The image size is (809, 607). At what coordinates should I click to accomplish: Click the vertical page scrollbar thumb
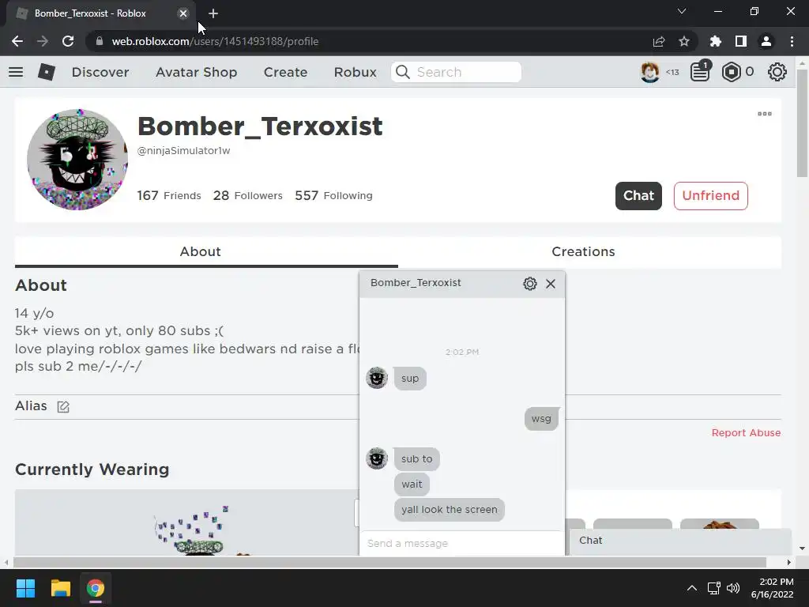[x=803, y=123]
